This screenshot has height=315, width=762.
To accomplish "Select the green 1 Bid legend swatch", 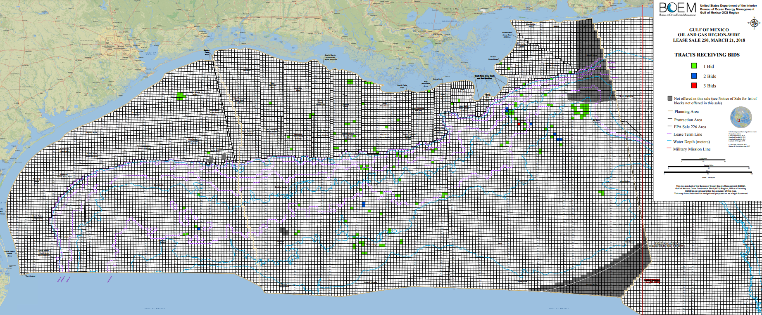I will [694, 66].
